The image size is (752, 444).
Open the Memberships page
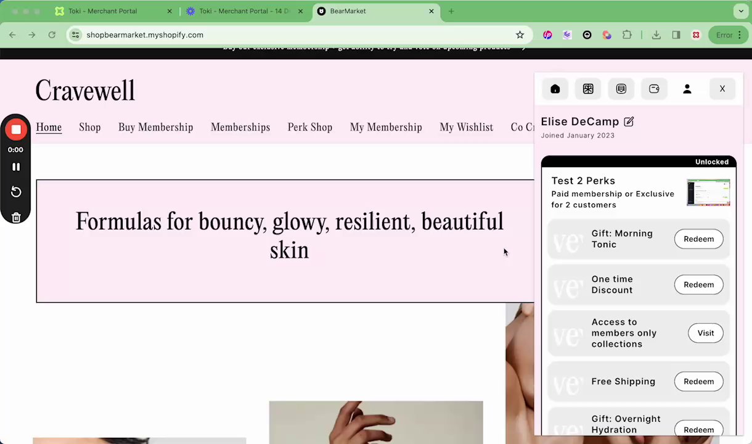240,127
